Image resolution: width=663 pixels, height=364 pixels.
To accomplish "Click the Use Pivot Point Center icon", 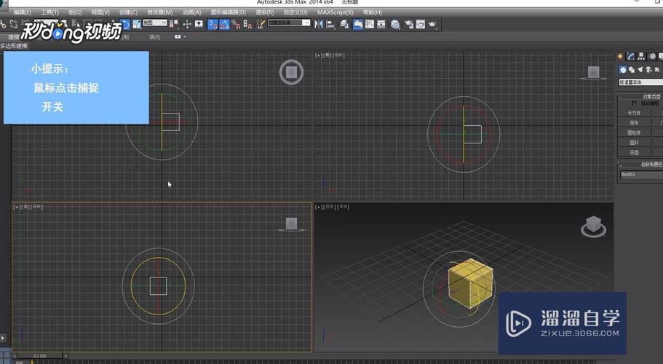I will tap(174, 25).
